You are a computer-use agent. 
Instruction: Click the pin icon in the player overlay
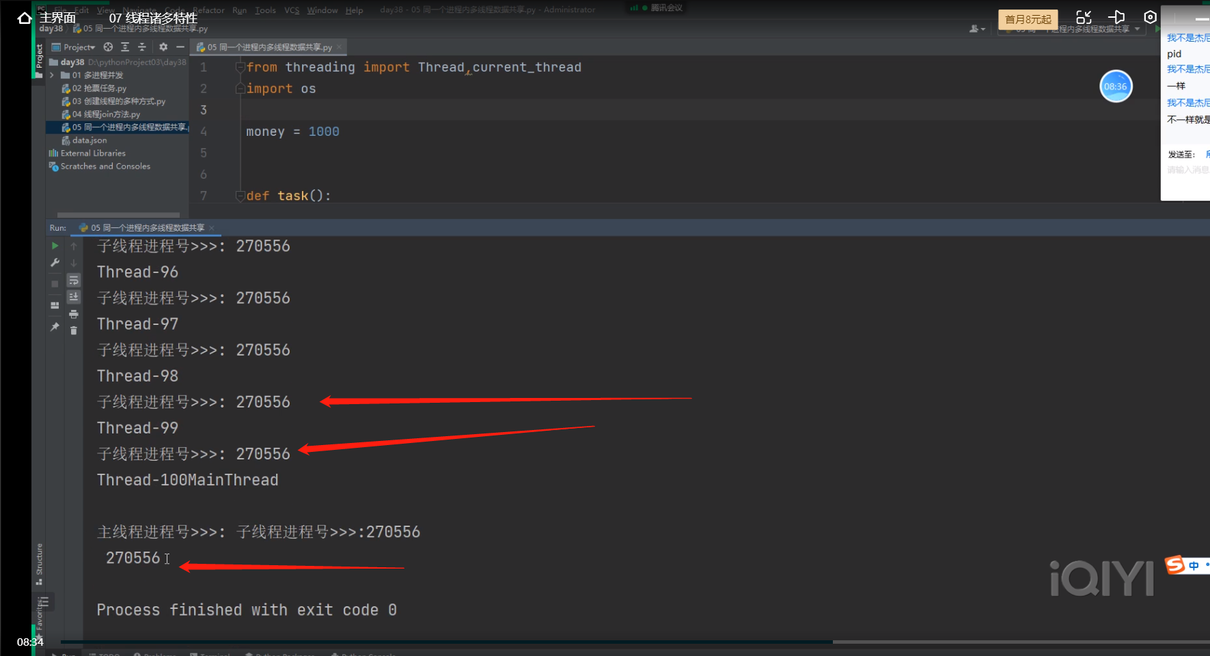pos(1116,17)
